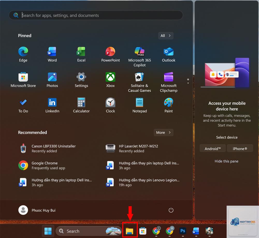Open the Paint app
The width and height of the screenshot is (259, 238).
click(x=169, y=105)
